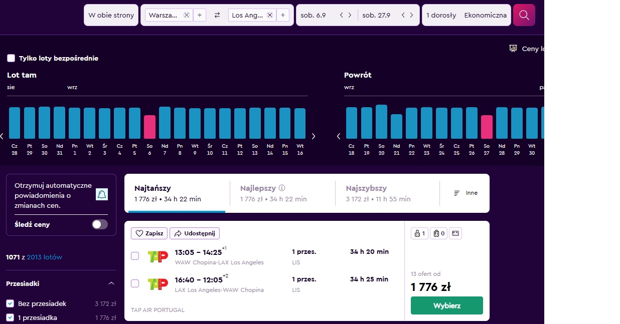The image size is (620, 324).
Task: Open the W obie strony trip-type dropdown
Action: coord(111,15)
